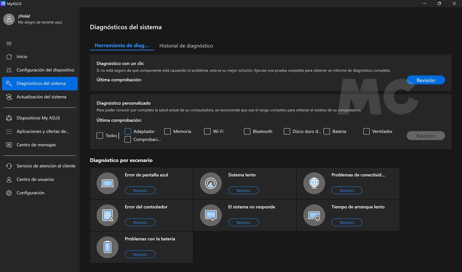The height and width of the screenshot is (272, 462).
Task: Select the Herramienta de diagnóstico tab
Action: [x=122, y=46]
